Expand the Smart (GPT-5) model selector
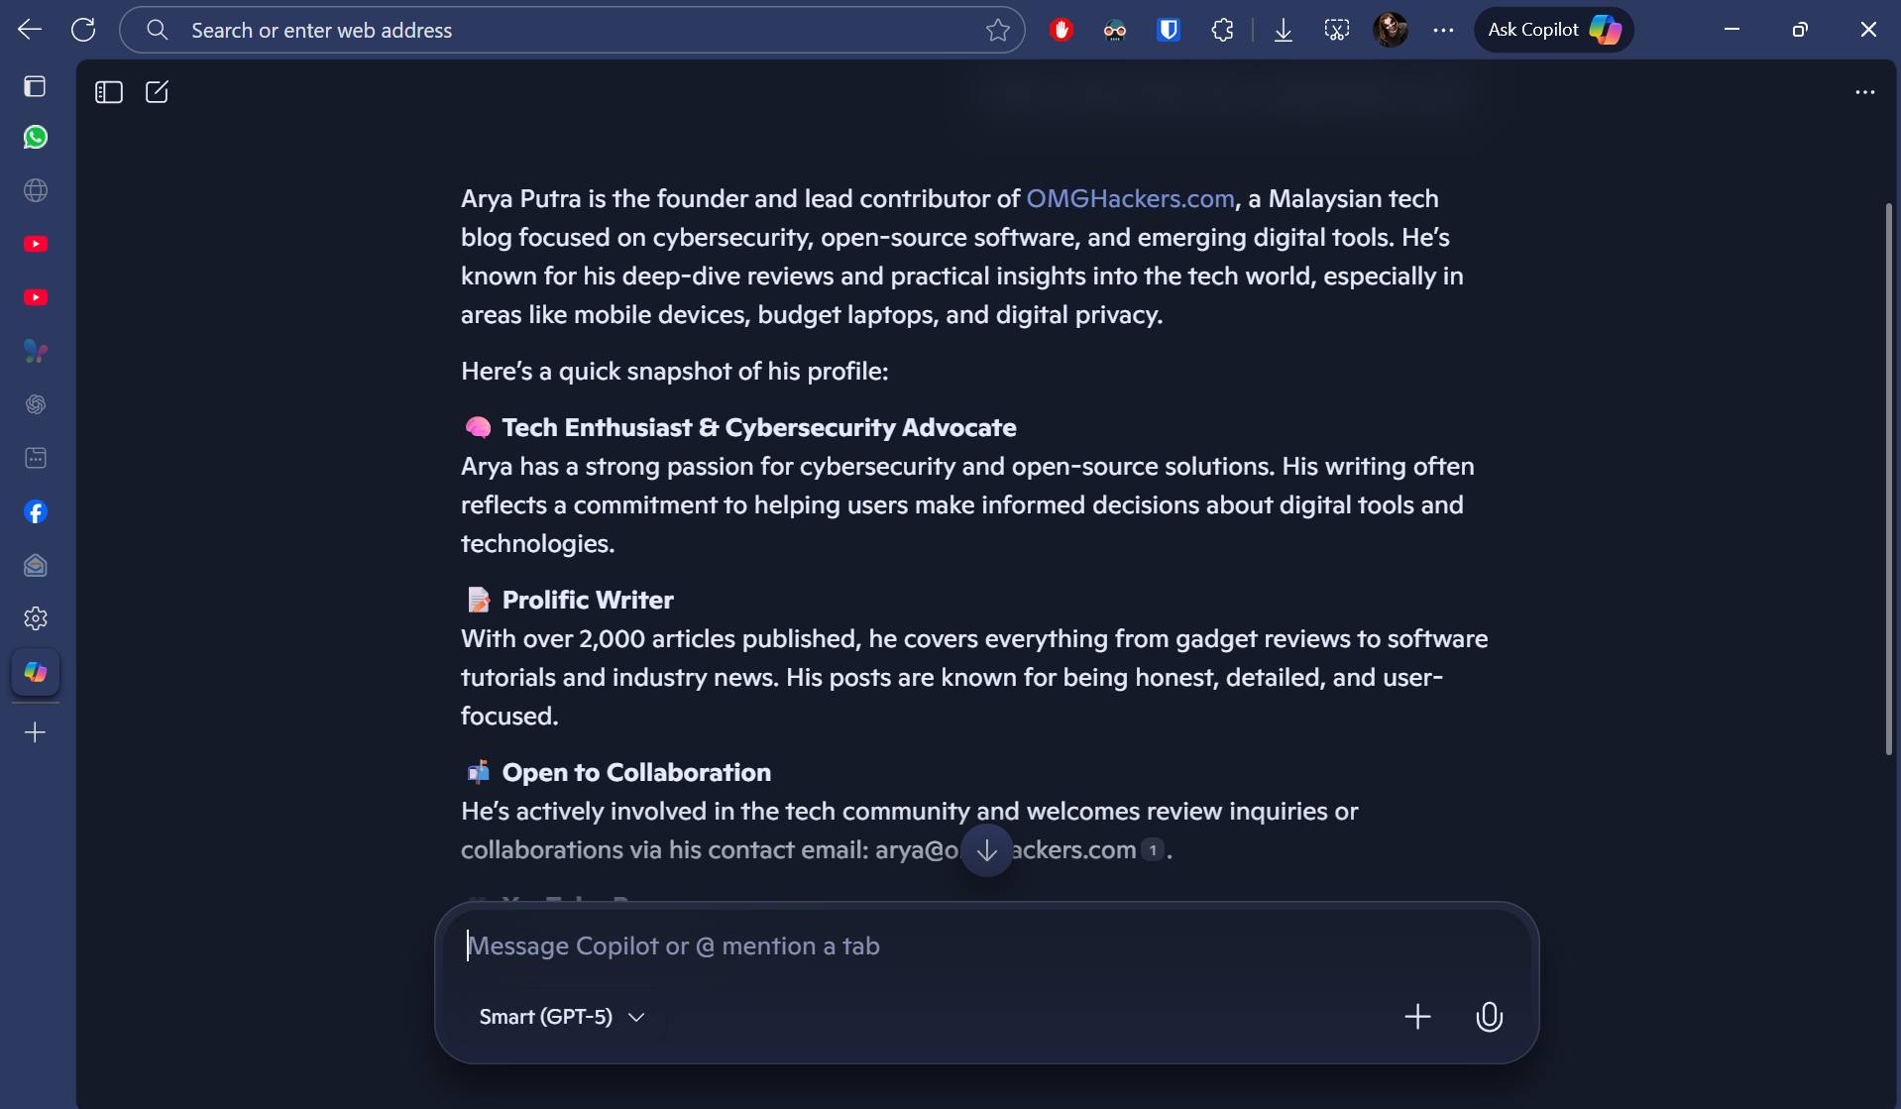Image resolution: width=1901 pixels, height=1109 pixels. [x=562, y=1017]
